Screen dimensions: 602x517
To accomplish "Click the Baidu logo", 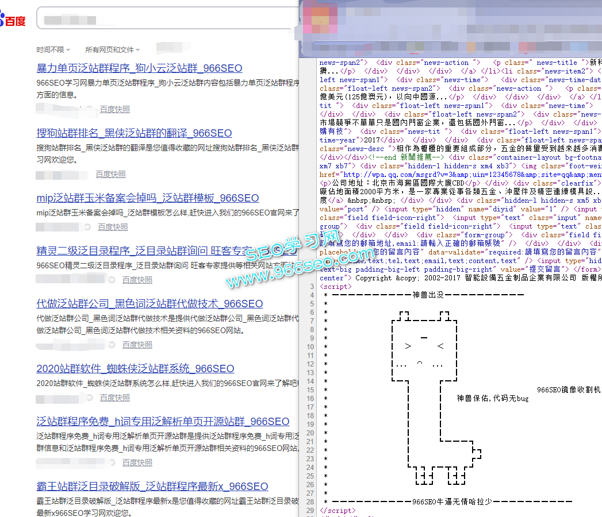I will [x=13, y=19].
